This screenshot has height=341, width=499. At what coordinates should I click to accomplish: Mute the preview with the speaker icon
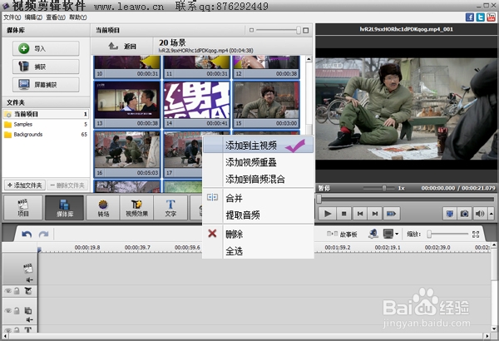tap(479, 214)
